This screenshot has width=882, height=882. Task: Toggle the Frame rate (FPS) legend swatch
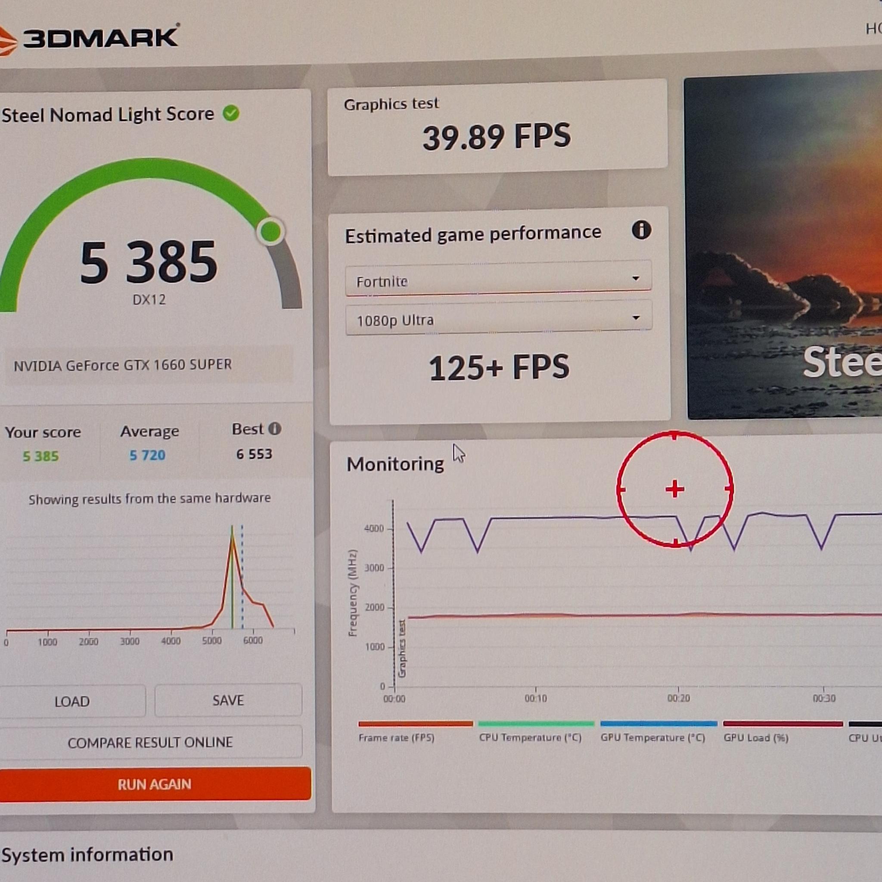tap(416, 724)
